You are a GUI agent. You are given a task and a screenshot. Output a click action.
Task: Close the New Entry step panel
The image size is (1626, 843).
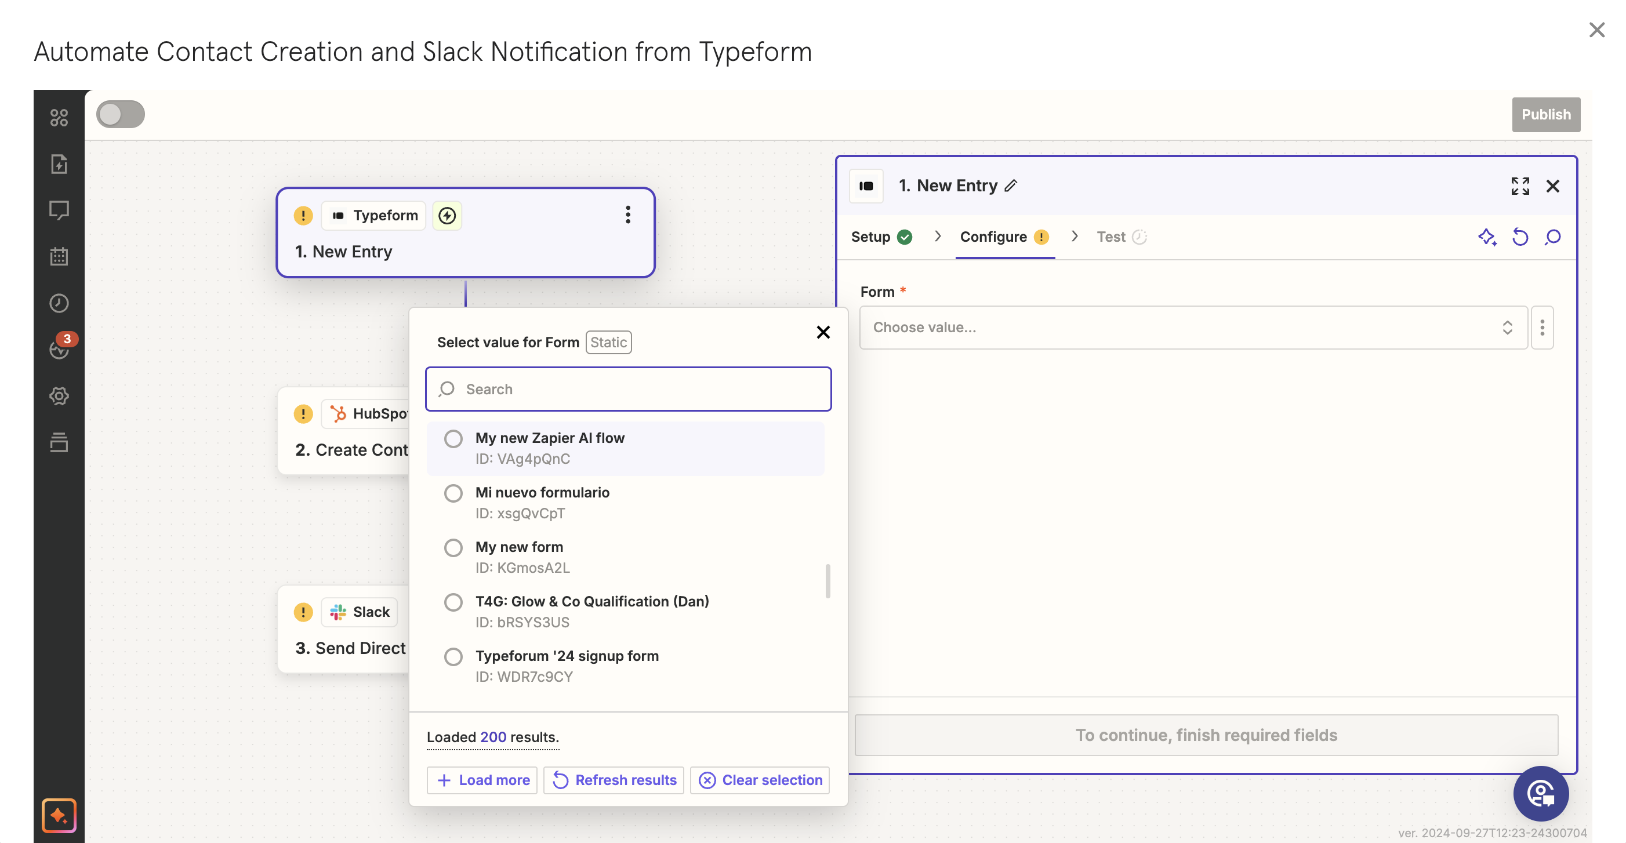pyautogui.click(x=1553, y=186)
